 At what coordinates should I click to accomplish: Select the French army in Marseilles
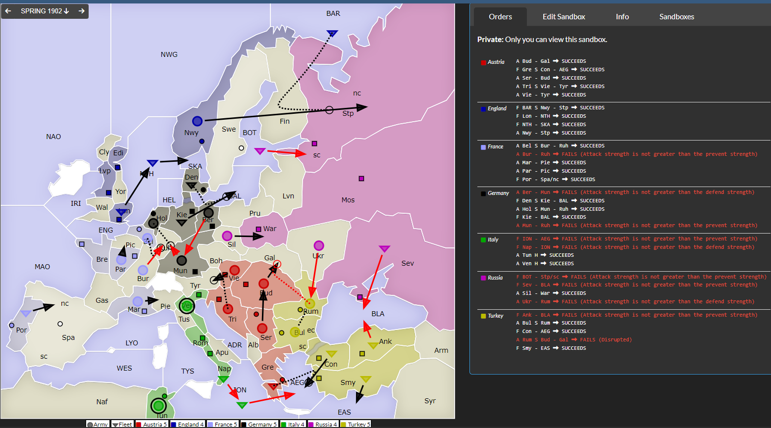[138, 301]
